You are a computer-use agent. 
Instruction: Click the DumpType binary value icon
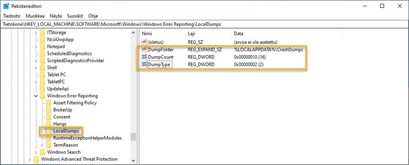[144, 64]
